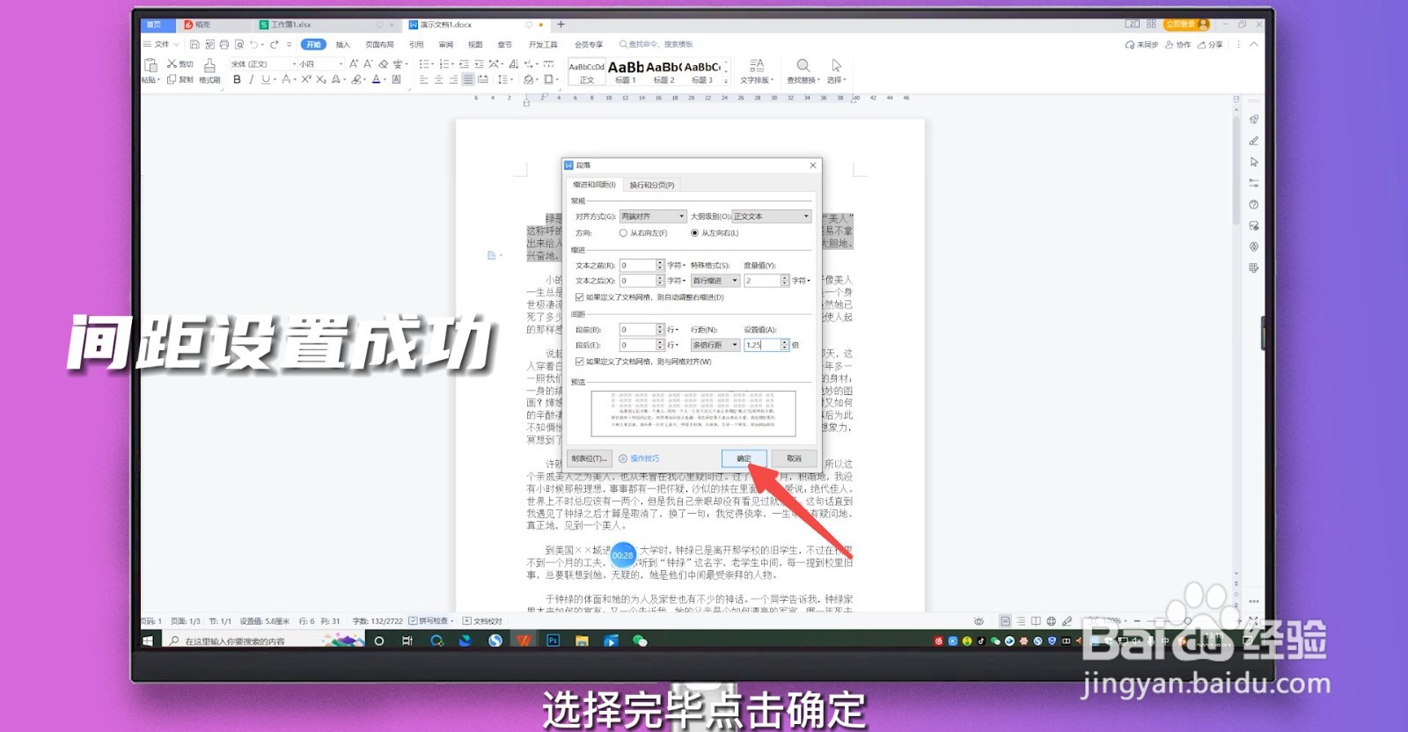Select the 缩进和间距(I) dialog tab
Screen dimensions: 1408x732
(594, 185)
